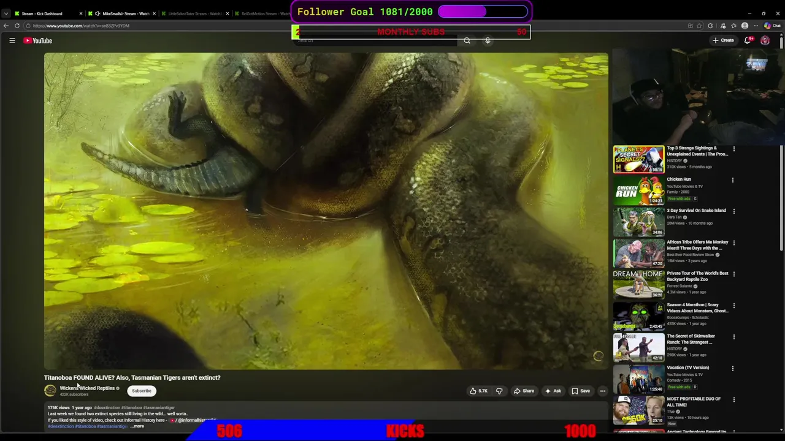Click the browser address bar URL
This screenshot has height=441, width=785.
81,26
